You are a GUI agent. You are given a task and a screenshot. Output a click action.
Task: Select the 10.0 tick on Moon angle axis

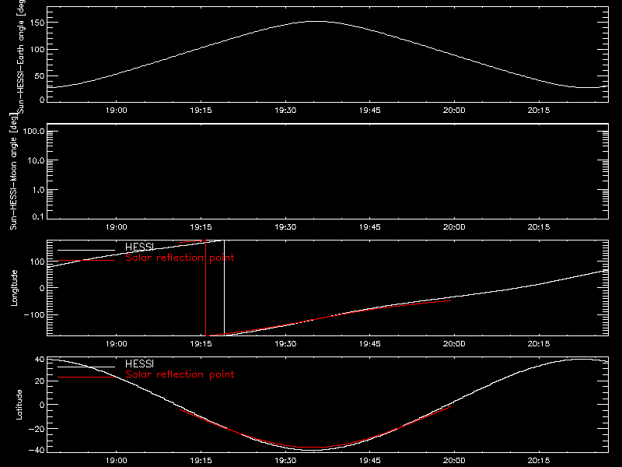point(36,160)
